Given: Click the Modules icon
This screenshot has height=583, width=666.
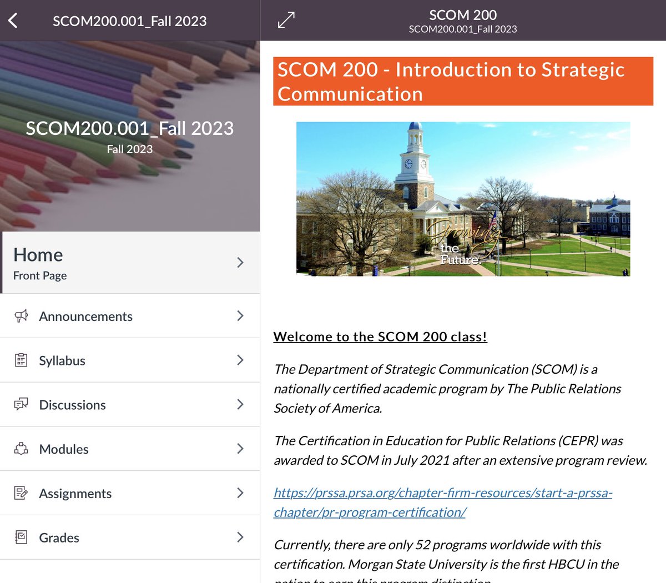Looking at the screenshot, I should click(21, 449).
